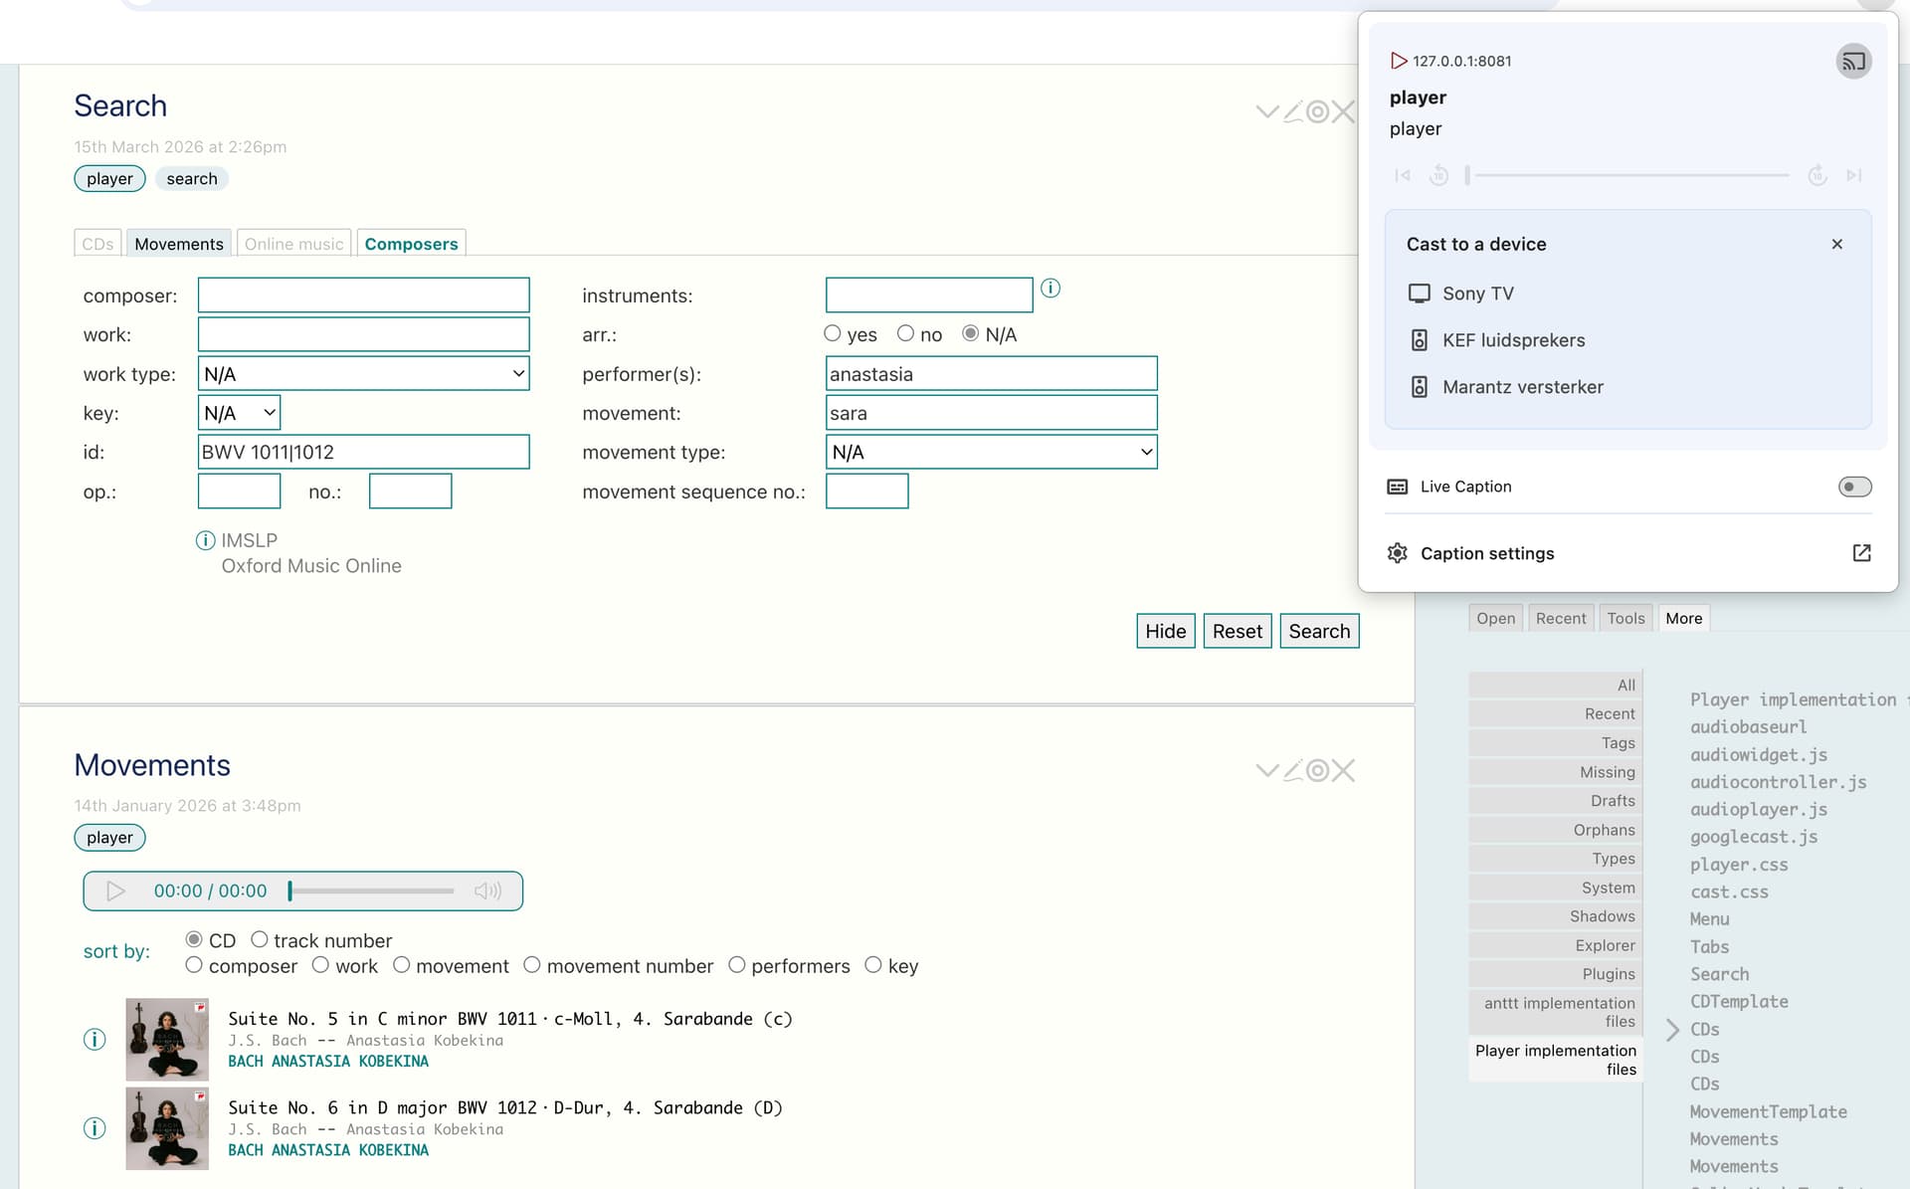The width and height of the screenshot is (1910, 1189).
Task: Close the Cast to a device panel
Action: coord(1836,244)
